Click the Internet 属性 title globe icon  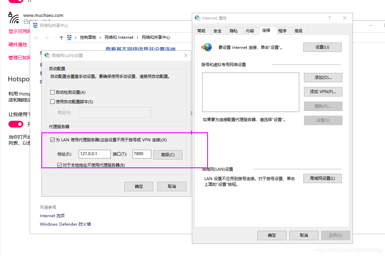pos(198,18)
